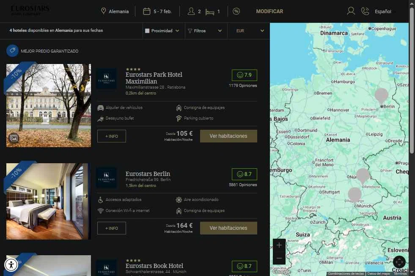
Task: Click address Maximilianstrasse 28, Ratisbona
Action: coord(155,87)
